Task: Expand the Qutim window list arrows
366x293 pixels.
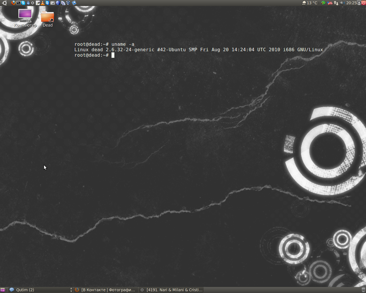Action: coord(71,290)
